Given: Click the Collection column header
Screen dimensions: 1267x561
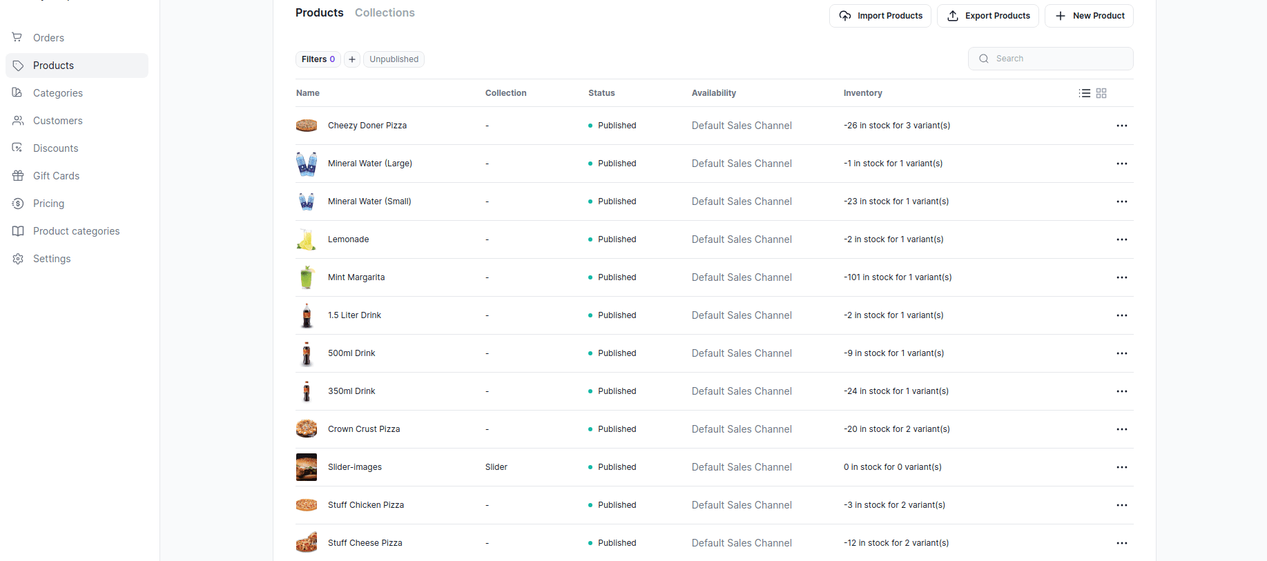Looking at the screenshot, I should coord(506,93).
